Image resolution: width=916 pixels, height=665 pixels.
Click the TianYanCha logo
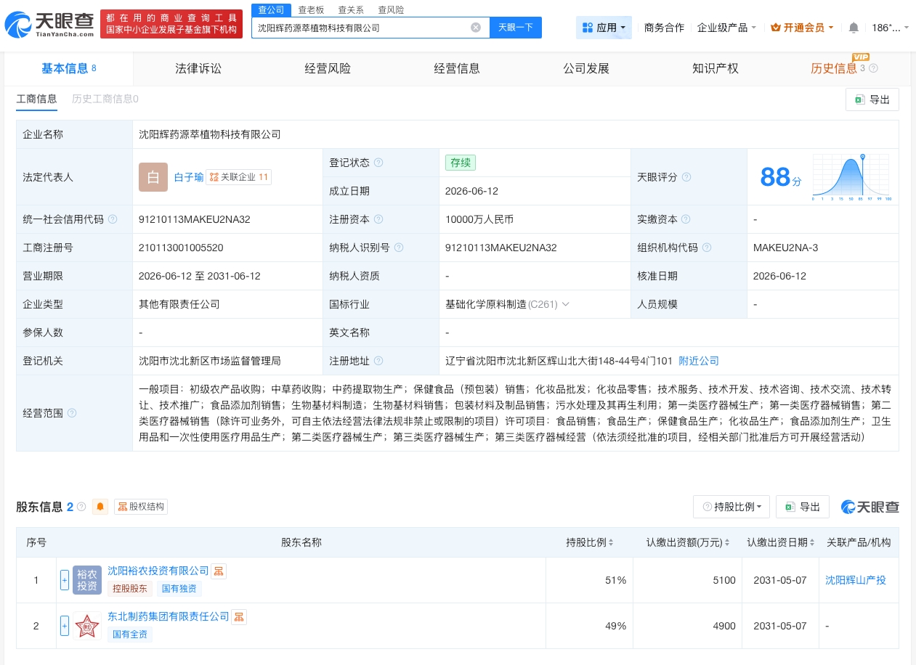[50, 25]
